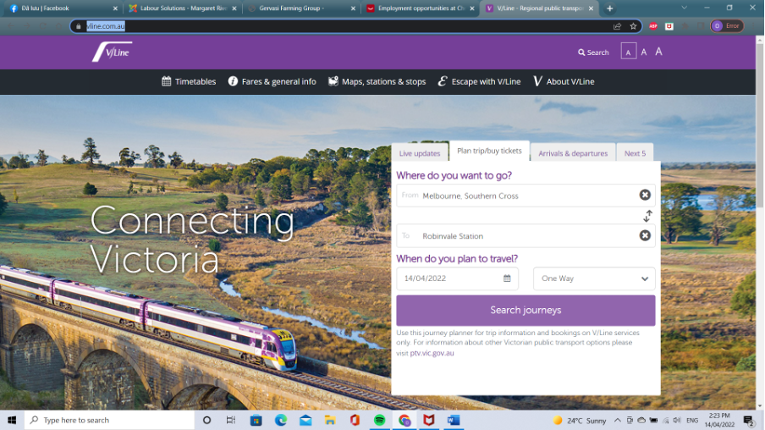Follow the ptv.vic.gov.au link

432,353
